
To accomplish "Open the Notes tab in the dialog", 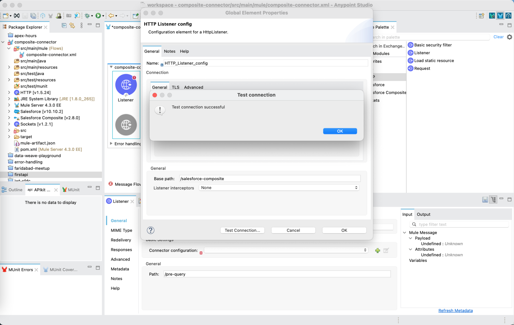I will point(169,51).
